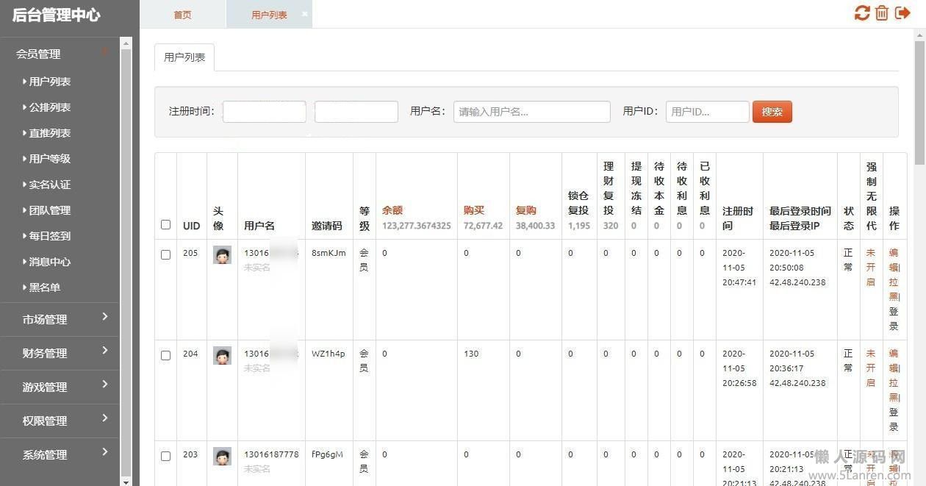Click the sidebar vertical scrollbar
926x486 pixels.
(x=126, y=257)
